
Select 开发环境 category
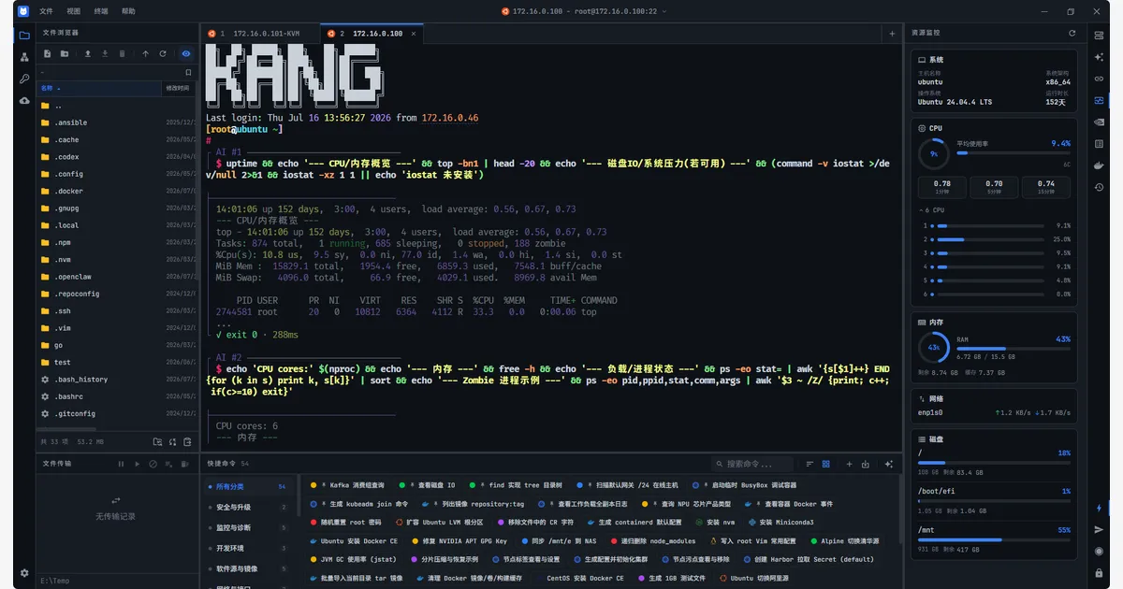(247, 548)
